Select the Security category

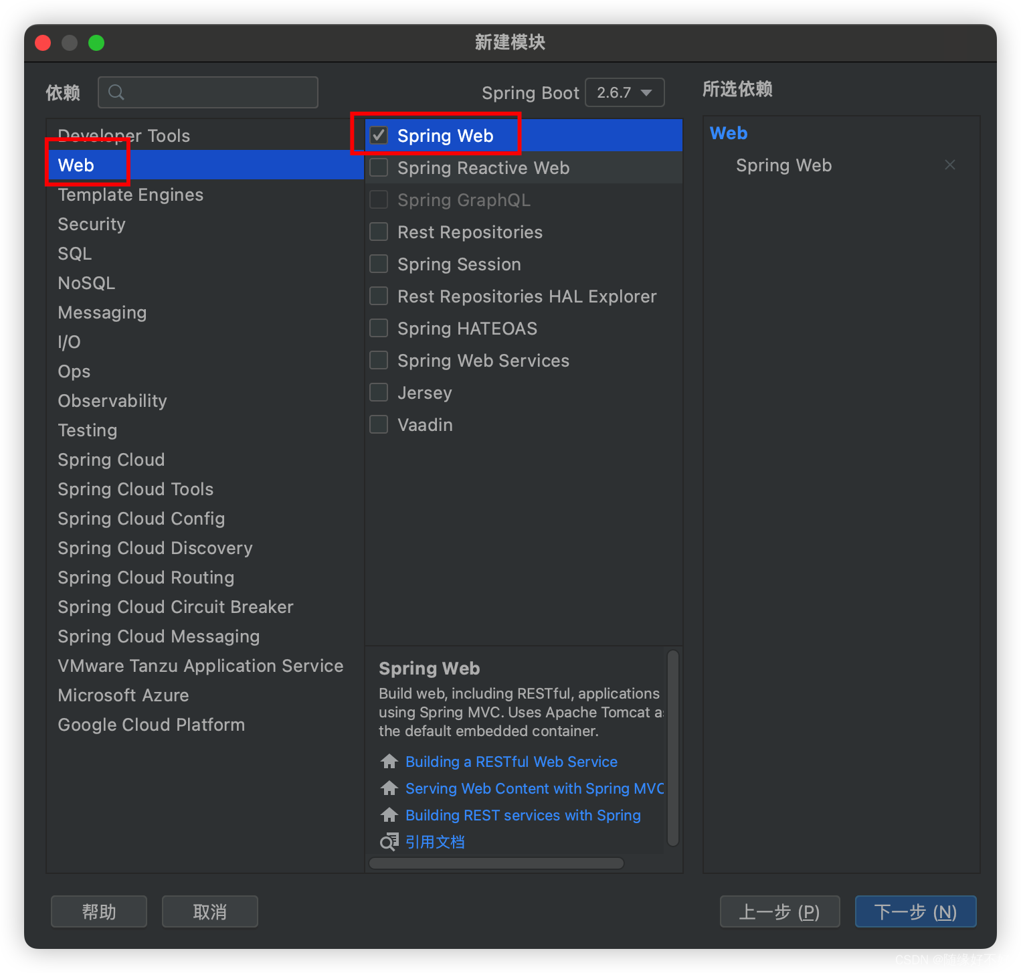[92, 224]
